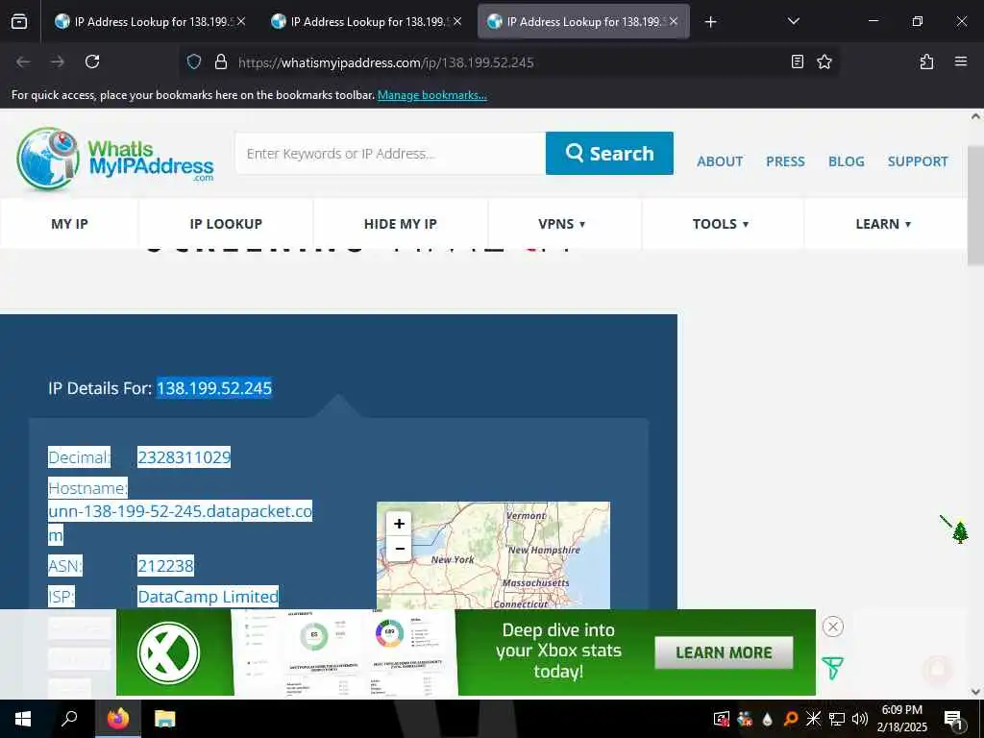The height and width of the screenshot is (738, 984).
Task: Select IP LOOKUP navigation item
Action: (226, 224)
